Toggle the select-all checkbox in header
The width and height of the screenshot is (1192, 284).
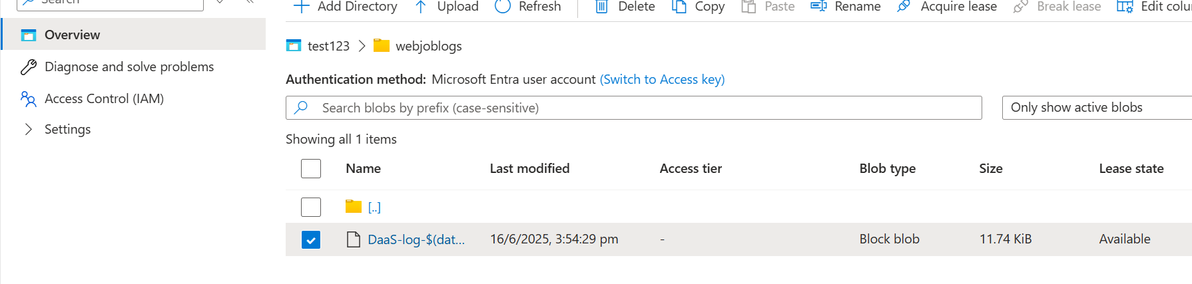311,168
